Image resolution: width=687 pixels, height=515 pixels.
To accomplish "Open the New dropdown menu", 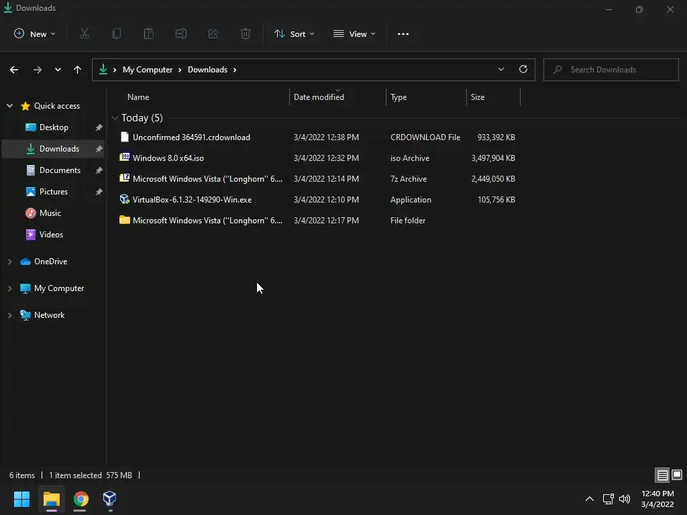I will (x=35, y=34).
